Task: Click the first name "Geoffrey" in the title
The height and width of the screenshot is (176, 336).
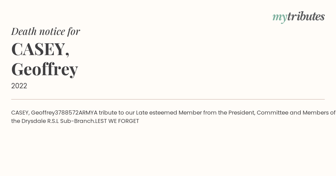Action: [45, 69]
